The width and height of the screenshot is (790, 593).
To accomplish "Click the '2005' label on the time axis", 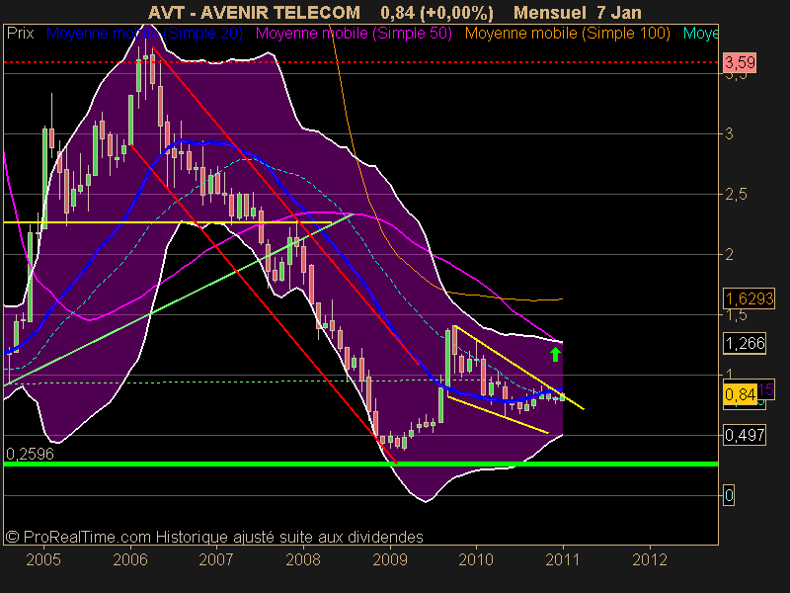I will click(43, 559).
